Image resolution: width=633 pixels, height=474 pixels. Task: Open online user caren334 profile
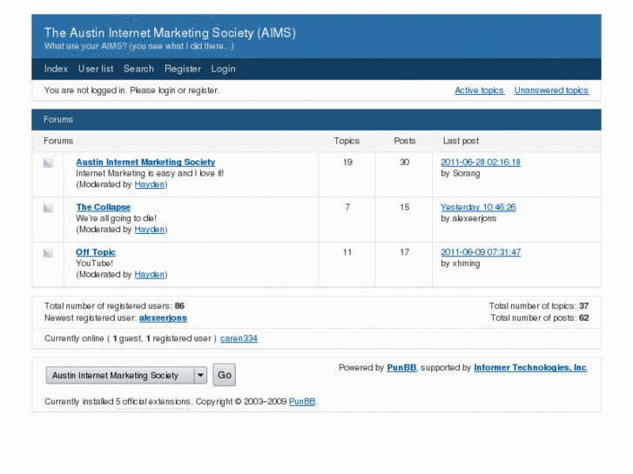click(239, 338)
